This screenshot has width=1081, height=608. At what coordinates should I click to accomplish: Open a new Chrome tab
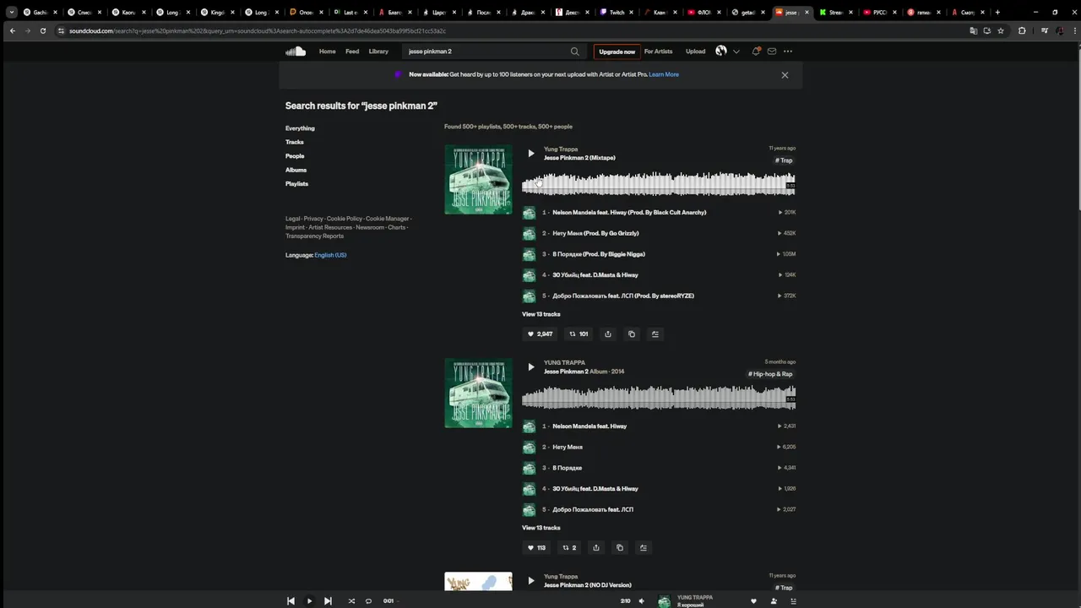pos(997,13)
